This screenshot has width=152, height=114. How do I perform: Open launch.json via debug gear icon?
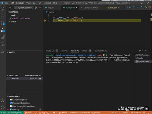[36, 8]
